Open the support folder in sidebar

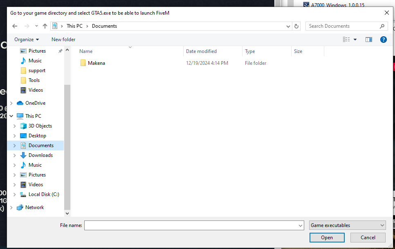point(37,71)
